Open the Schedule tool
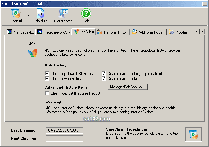Screen dimensions: 209x147 point(40,16)
